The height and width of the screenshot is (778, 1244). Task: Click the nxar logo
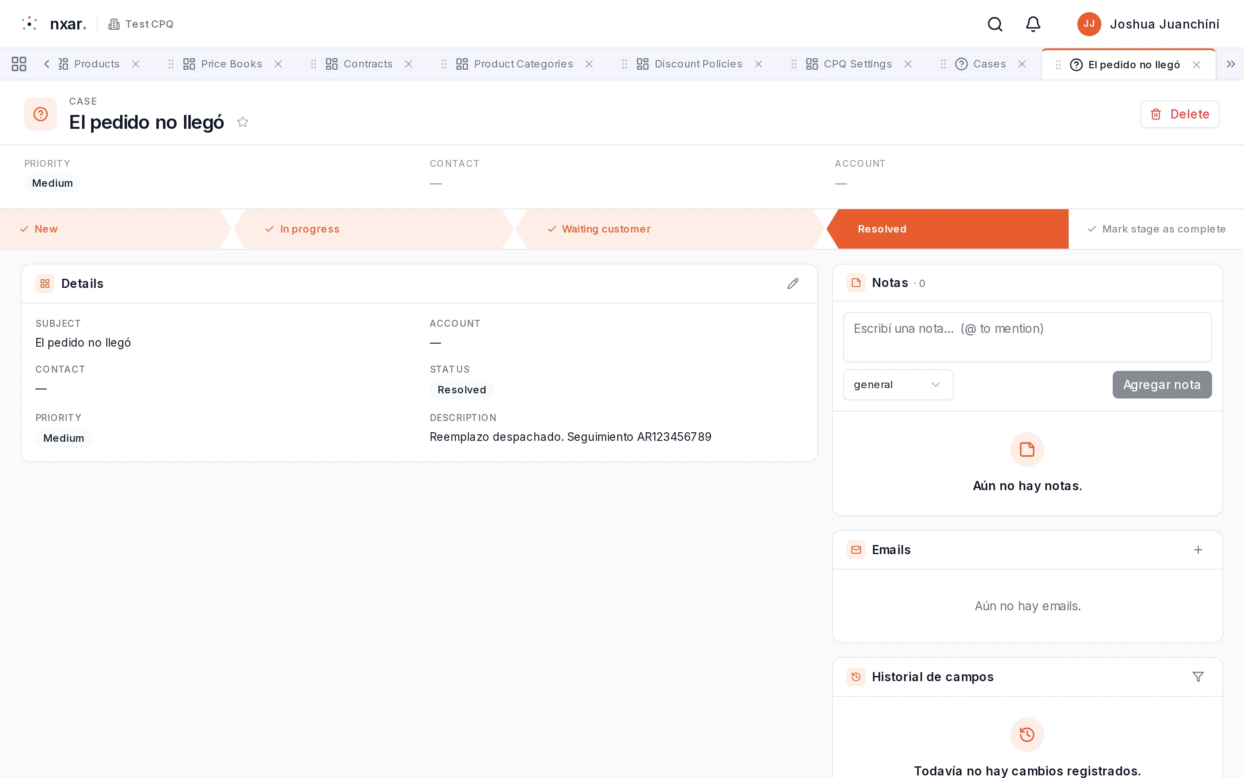[x=54, y=24]
